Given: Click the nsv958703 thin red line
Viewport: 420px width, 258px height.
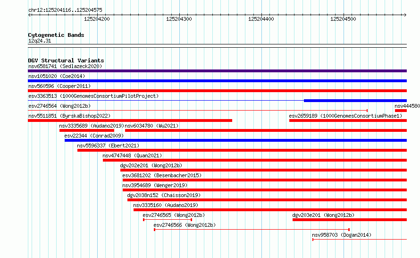Looking at the screenshot, I should 360,240.
